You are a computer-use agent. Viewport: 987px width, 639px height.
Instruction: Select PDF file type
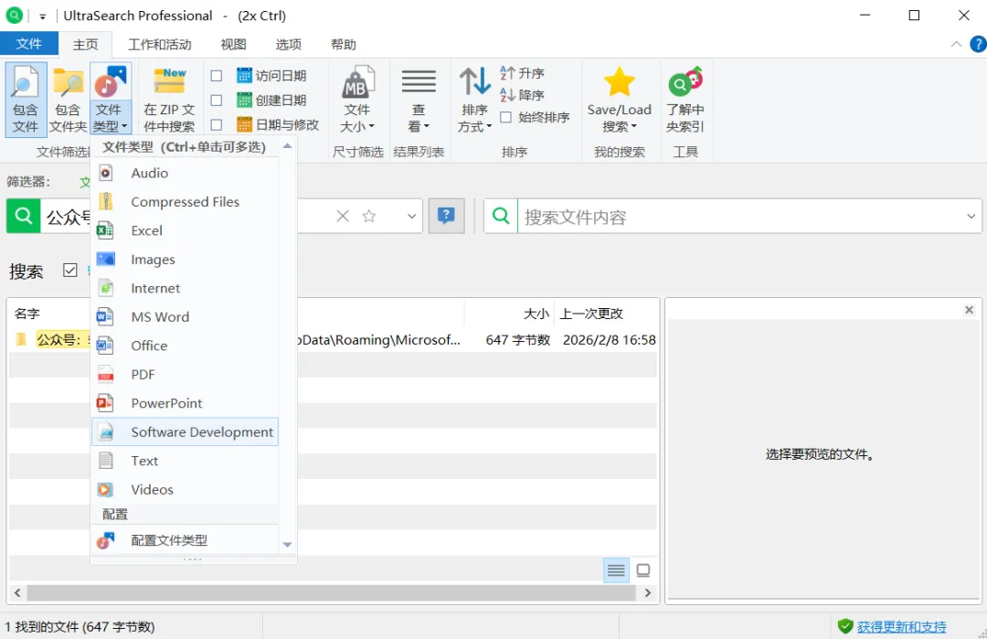click(x=185, y=375)
